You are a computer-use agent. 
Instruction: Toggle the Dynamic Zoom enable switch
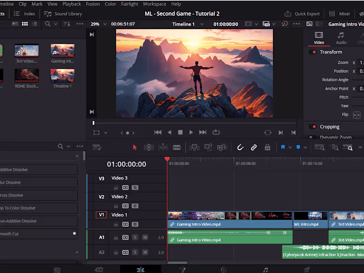click(313, 137)
